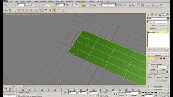
Task: Open the reference coordinate View dropdown
Action: (61, 5)
